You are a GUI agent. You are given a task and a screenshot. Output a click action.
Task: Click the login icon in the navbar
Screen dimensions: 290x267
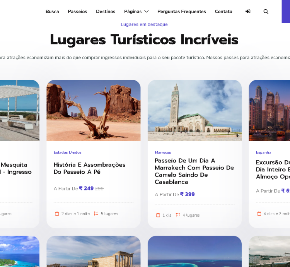[x=248, y=12]
